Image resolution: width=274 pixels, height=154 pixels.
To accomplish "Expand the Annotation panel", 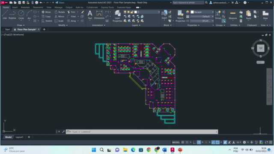I will [x=98, y=25].
